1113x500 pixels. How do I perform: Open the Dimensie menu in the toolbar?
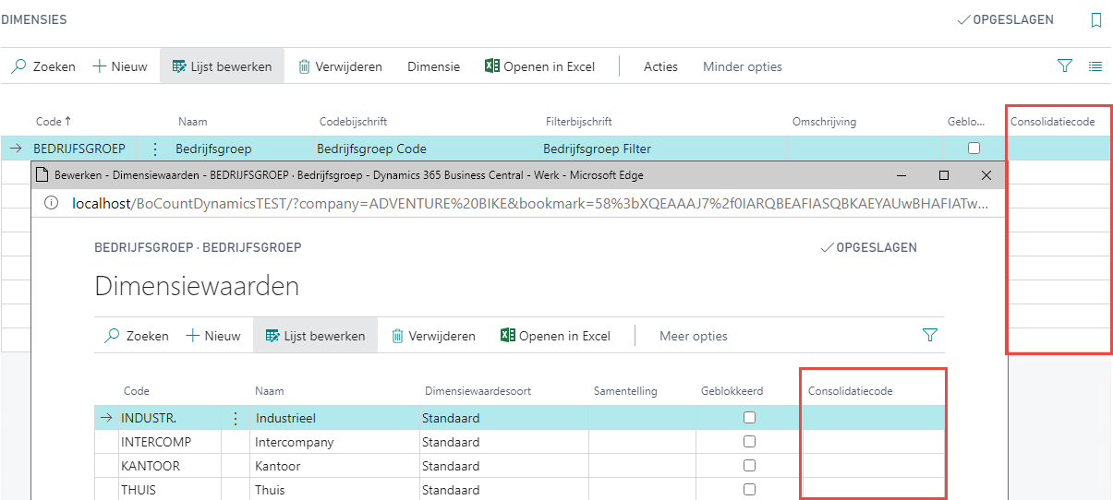click(433, 66)
